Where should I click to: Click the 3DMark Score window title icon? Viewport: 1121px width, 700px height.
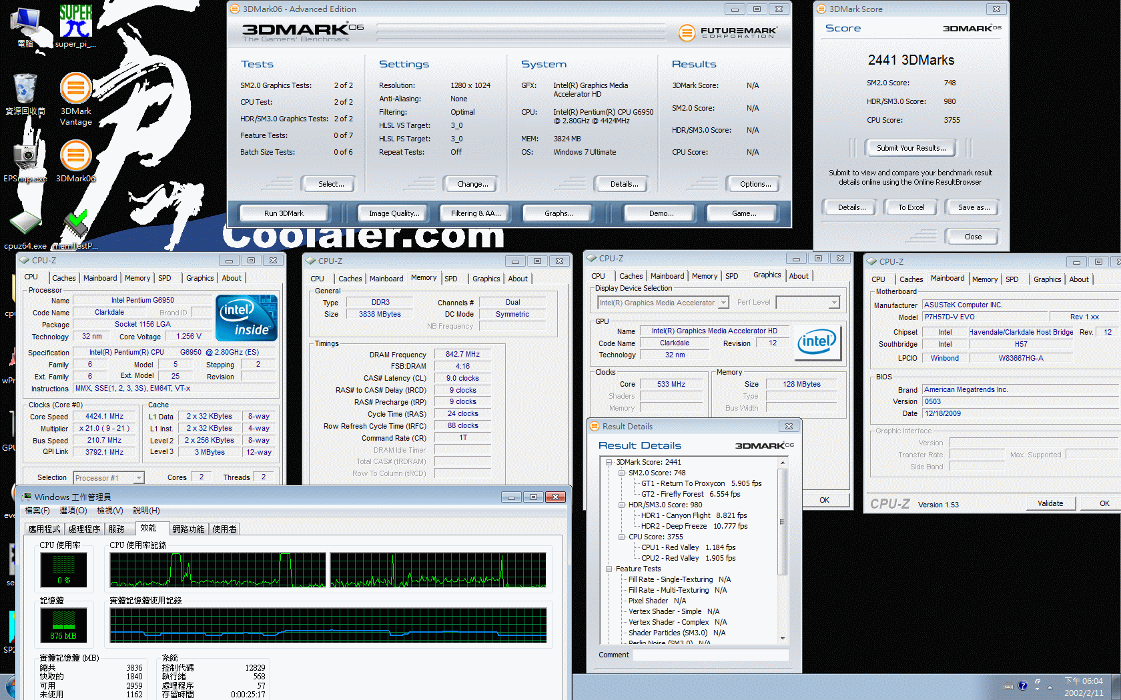821,9
